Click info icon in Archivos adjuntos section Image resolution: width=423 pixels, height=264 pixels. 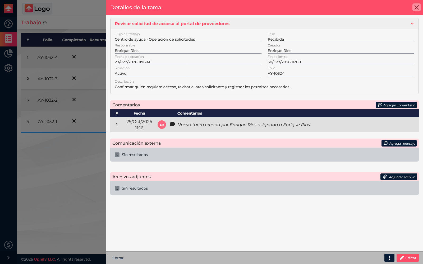coord(117,188)
